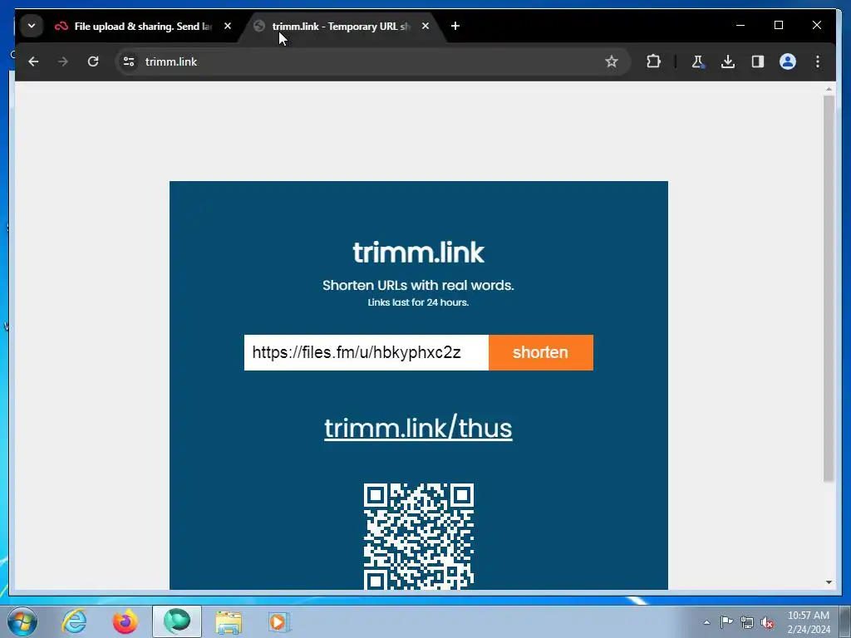
Task: Open the Extensions puzzle icon
Action: [653, 61]
